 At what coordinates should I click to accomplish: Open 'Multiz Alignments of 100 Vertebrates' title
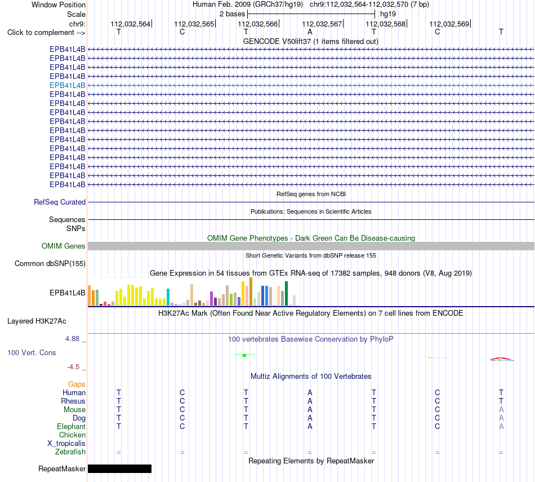click(x=311, y=377)
